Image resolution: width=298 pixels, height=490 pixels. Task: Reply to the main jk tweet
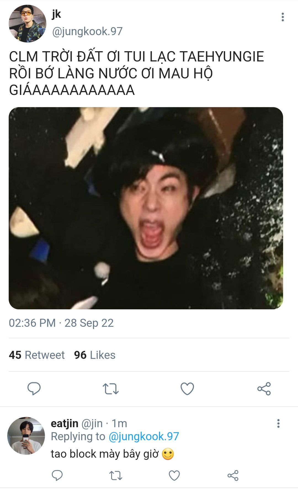click(34, 388)
